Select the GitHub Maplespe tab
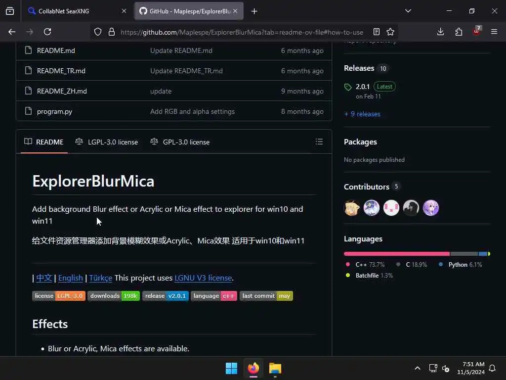 (189, 11)
